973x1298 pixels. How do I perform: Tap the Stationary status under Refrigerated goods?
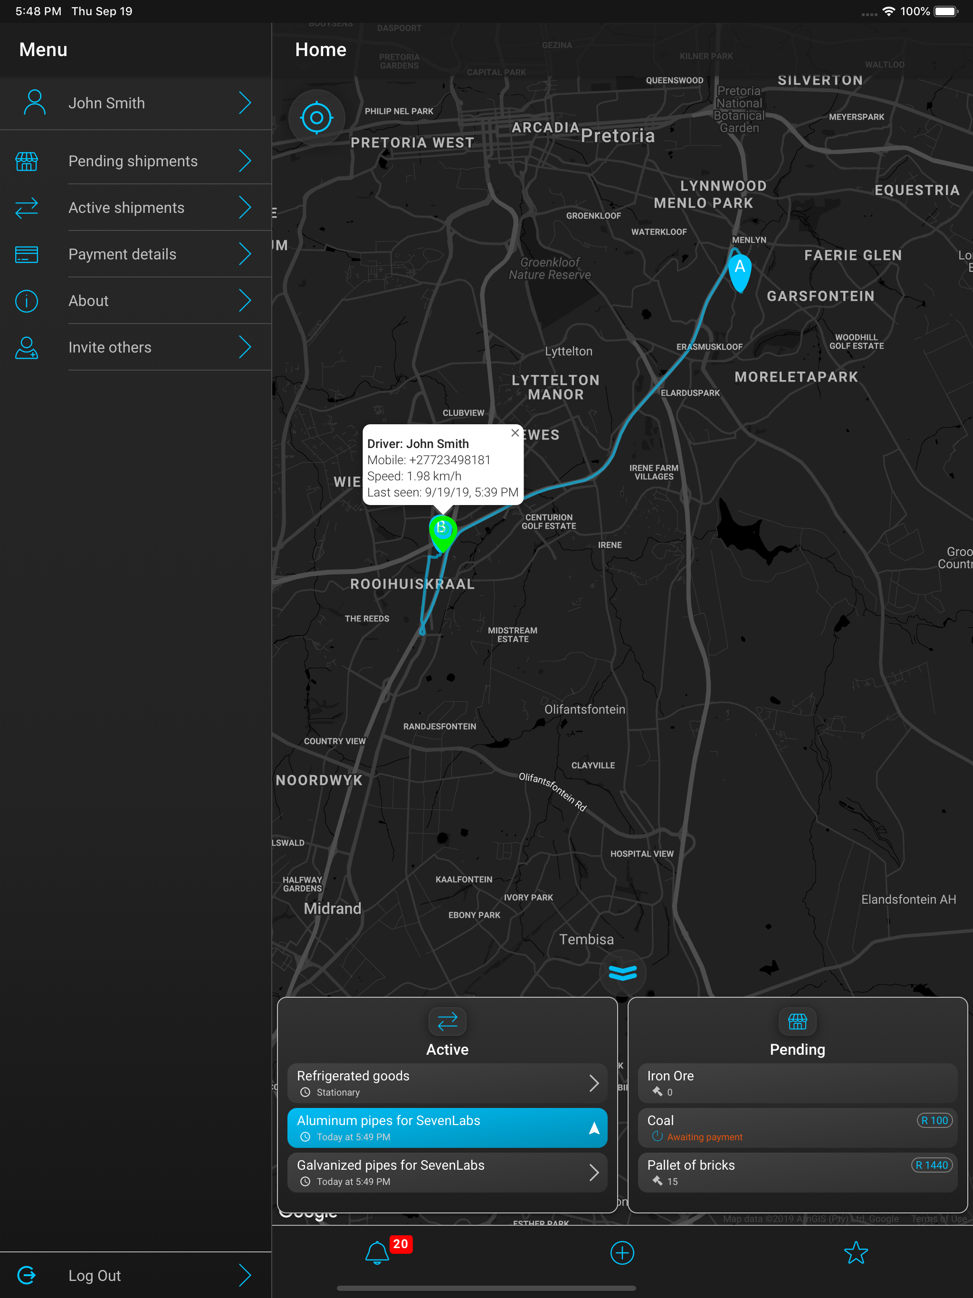tap(338, 1093)
